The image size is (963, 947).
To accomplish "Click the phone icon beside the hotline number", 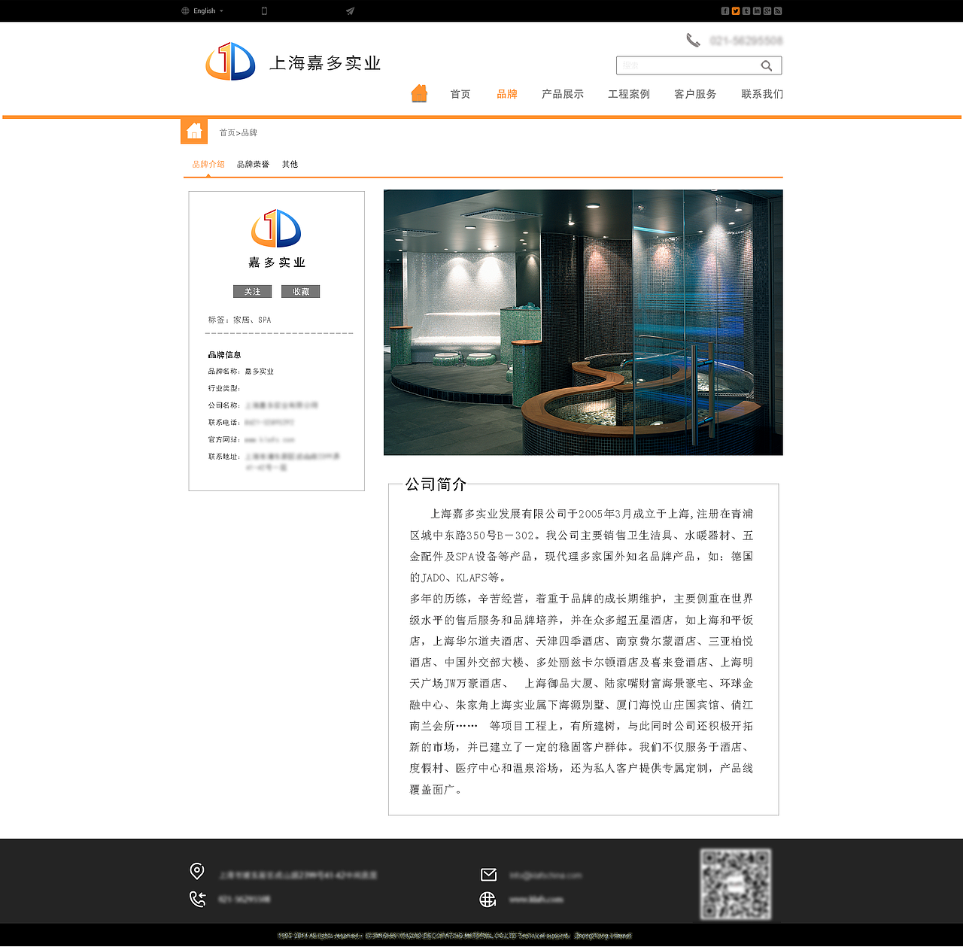I will (x=693, y=39).
